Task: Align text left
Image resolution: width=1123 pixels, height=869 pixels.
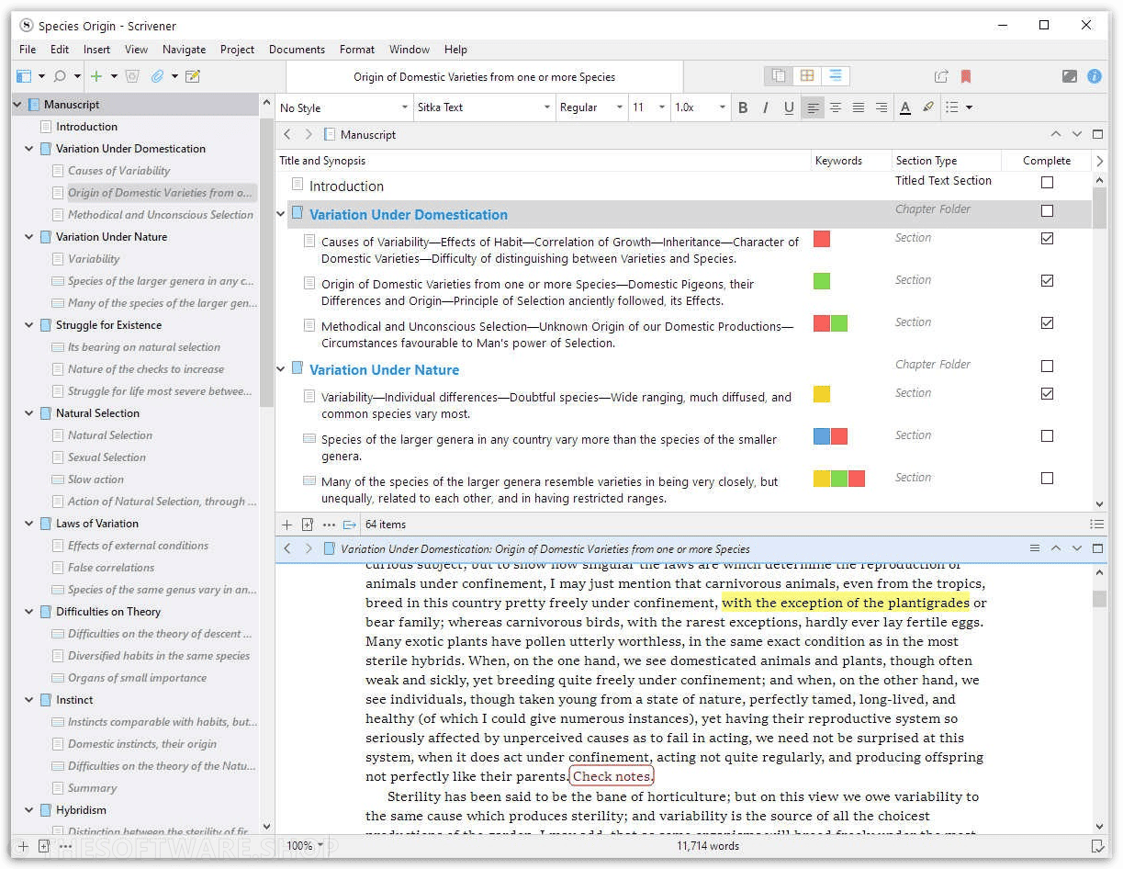Action: [813, 107]
